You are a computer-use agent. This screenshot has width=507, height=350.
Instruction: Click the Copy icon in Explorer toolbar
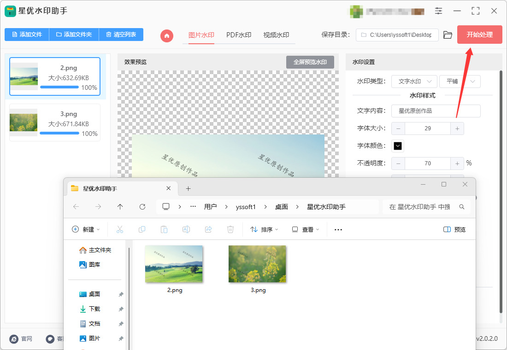[141, 229]
